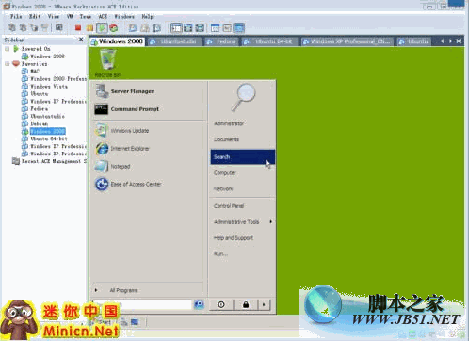
Task: Click the power button in Start menu
Action: click(221, 304)
